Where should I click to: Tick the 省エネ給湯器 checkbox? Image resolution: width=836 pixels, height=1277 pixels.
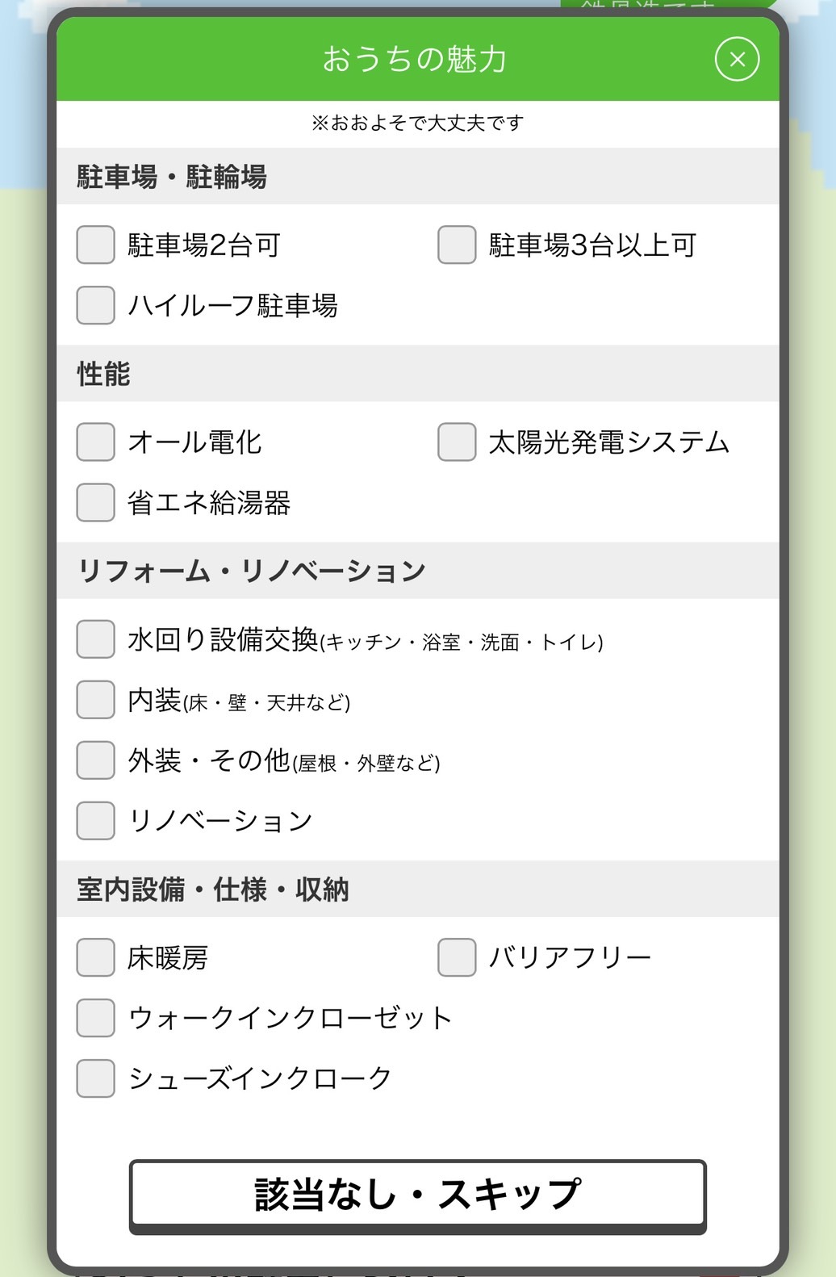pyautogui.click(x=95, y=502)
